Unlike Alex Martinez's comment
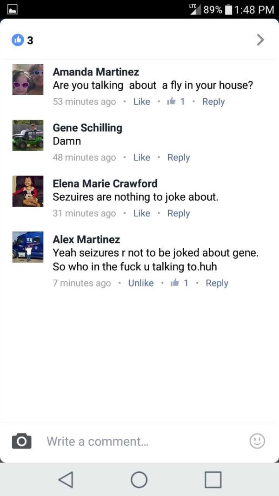279x496 pixels. 141,283
